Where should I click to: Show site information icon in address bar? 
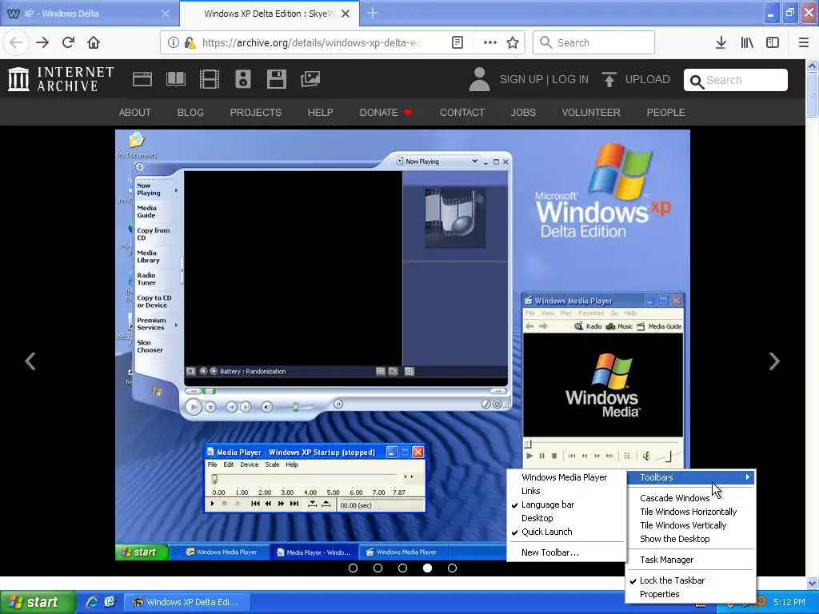(x=174, y=42)
